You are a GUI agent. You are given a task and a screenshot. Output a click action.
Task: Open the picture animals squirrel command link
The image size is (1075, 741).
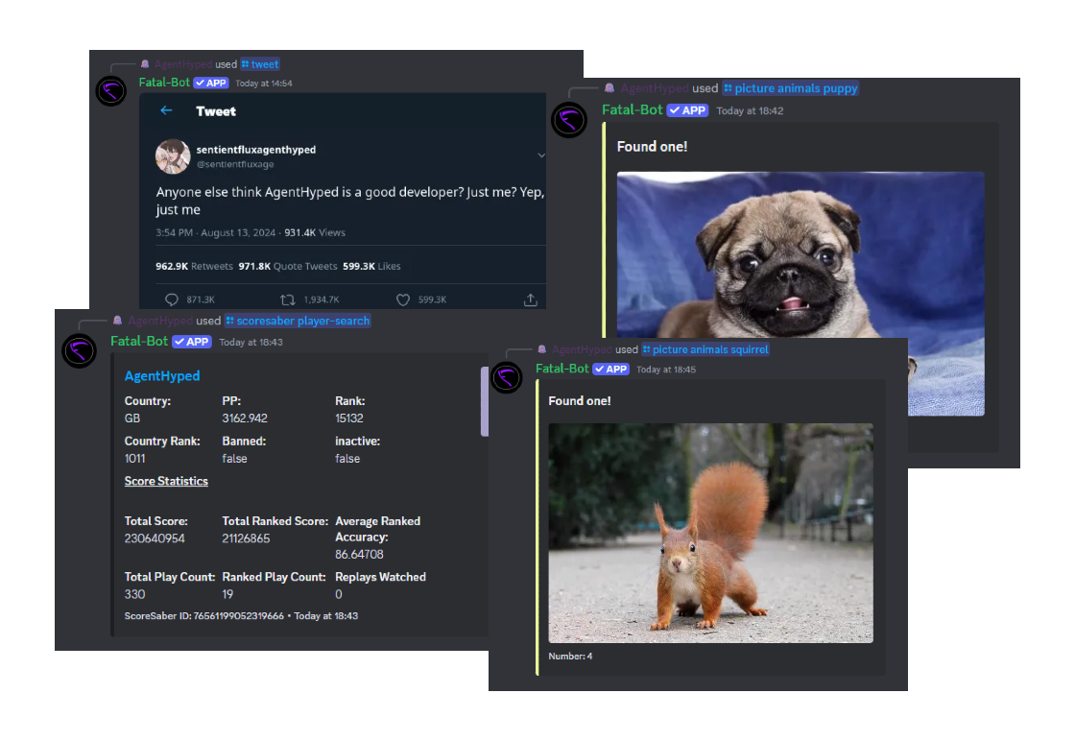coord(705,349)
